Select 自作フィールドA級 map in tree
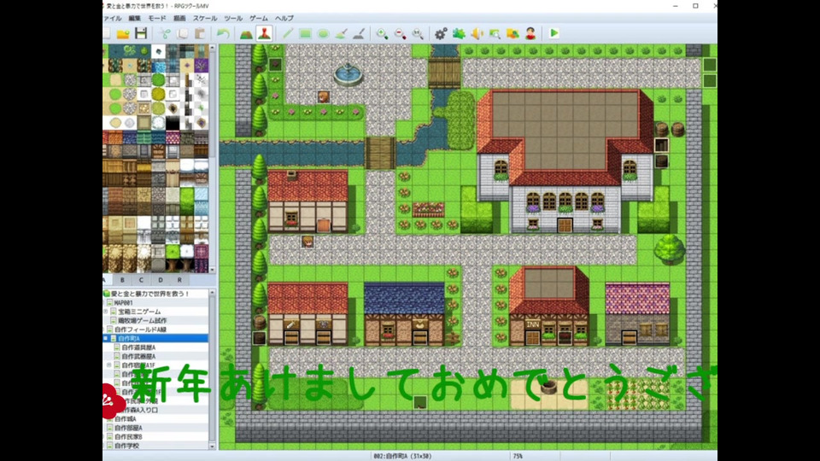The height and width of the screenshot is (461, 820). [140, 330]
